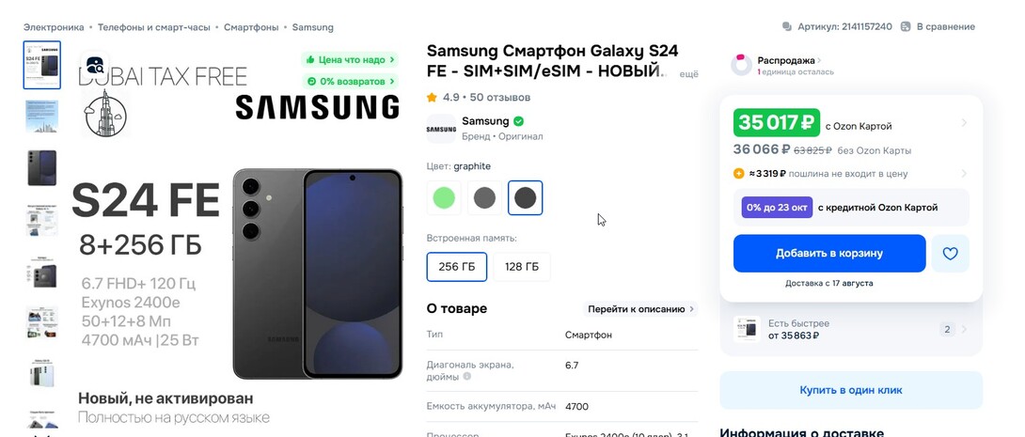Open Телефоны и смарт-часы breadcrumb
1025x437 pixels.
tap(154, 27)
